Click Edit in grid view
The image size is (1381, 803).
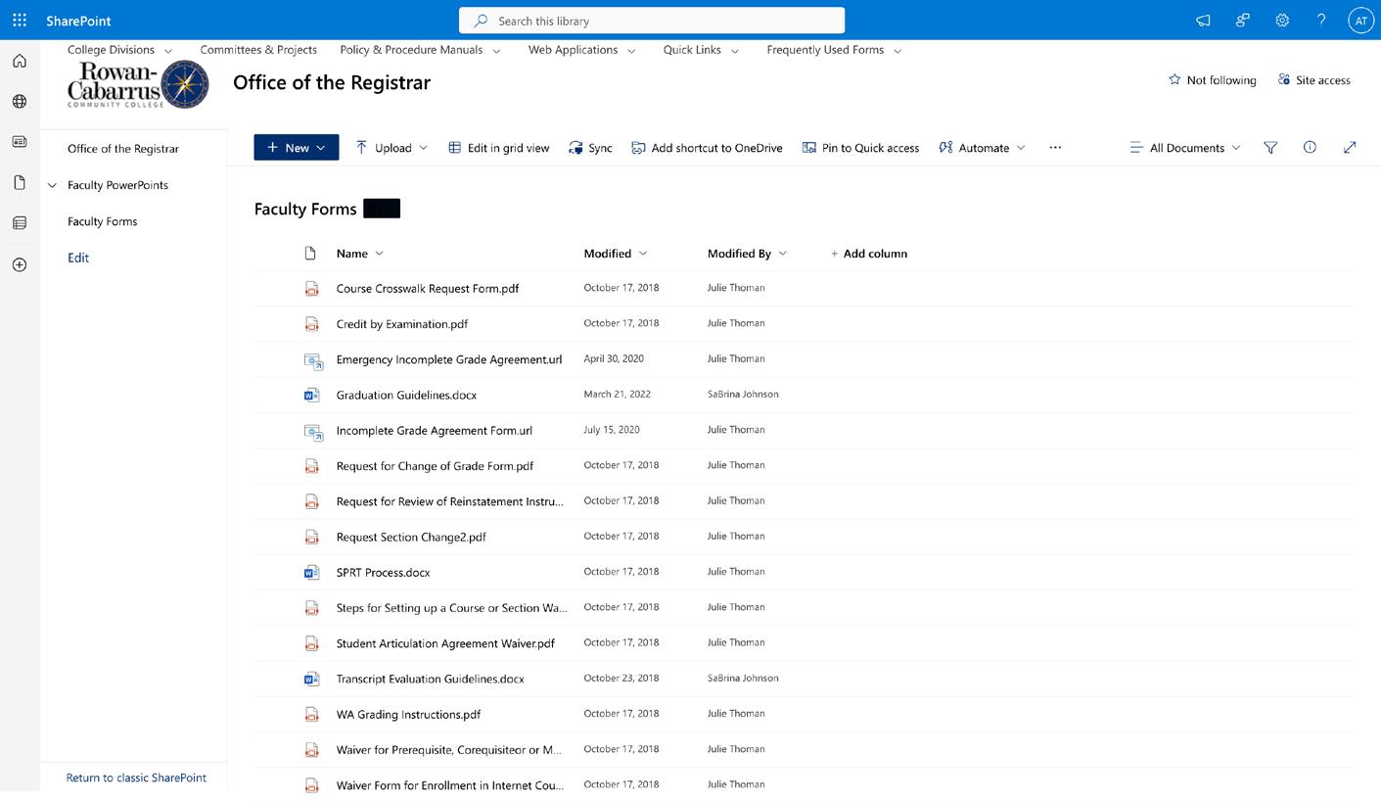(x=498, y=148)
